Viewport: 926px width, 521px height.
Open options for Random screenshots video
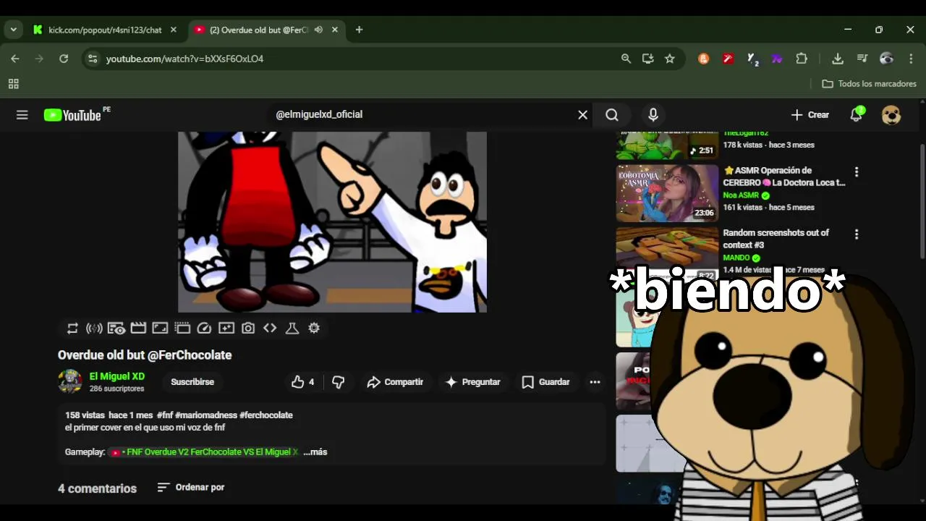coord(857,234)
